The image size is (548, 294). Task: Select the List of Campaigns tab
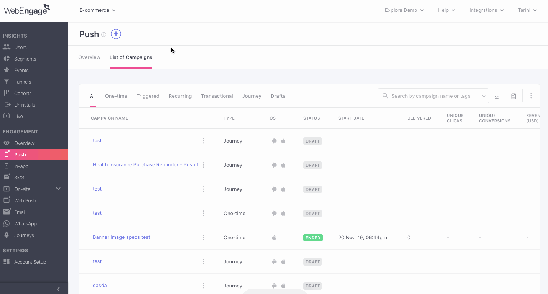(x=131, y=57)
